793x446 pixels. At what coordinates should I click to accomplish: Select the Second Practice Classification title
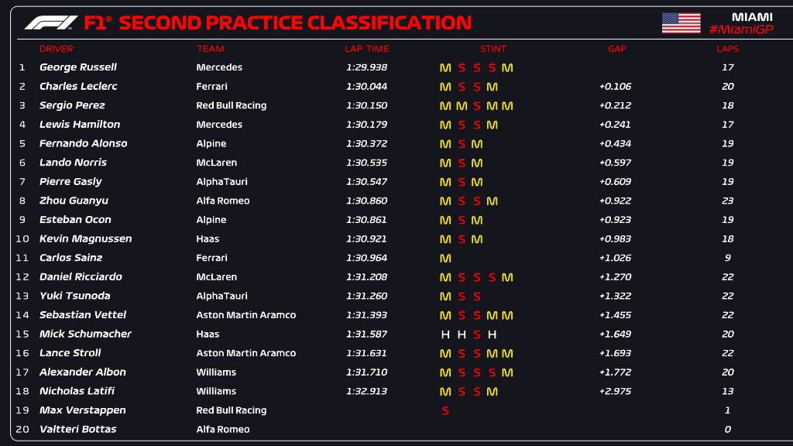[294, 22]
